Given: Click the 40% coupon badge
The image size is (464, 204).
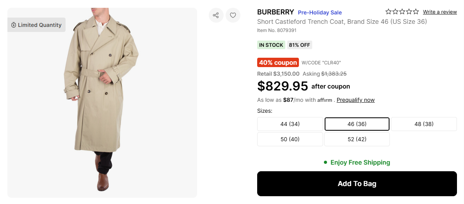Looking at the screenshot, I should [x=278, y=62].
